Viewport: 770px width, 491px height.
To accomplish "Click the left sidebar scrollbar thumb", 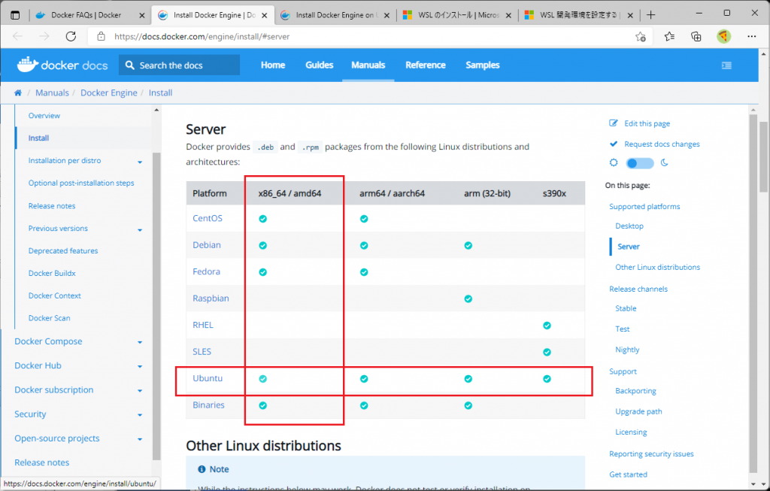I will point(156,305).
